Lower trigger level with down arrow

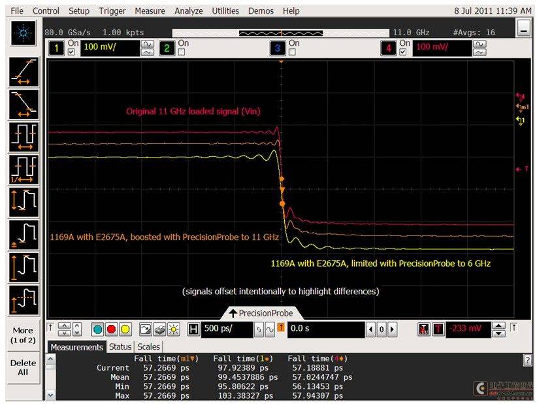tap(498, 334)
